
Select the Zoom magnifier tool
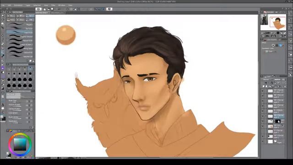click(3, 16)
